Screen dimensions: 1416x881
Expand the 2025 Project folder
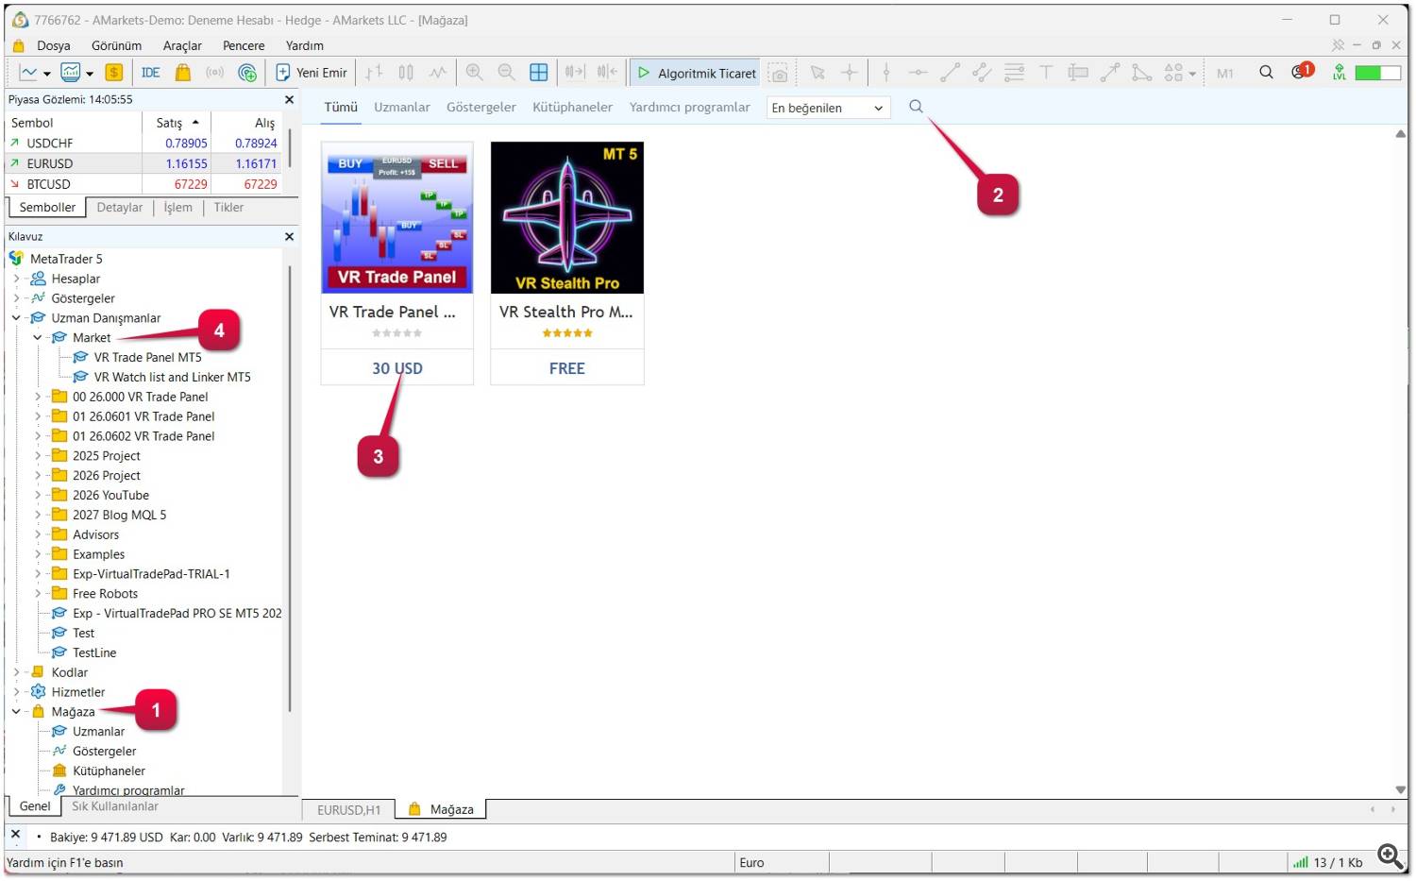38,456
